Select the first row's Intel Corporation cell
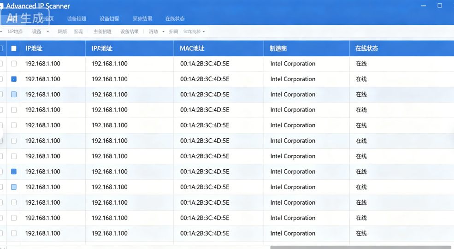Viewport: 454px width, 249px height. coord(293,64)
